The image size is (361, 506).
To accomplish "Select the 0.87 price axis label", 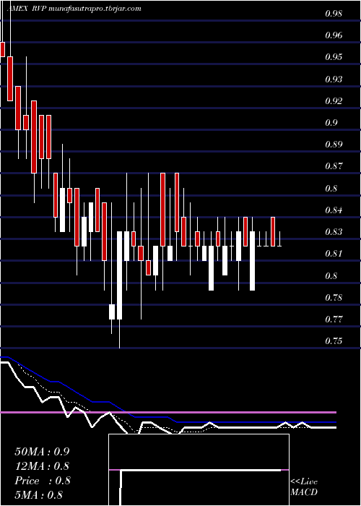I will click(334, 166).
